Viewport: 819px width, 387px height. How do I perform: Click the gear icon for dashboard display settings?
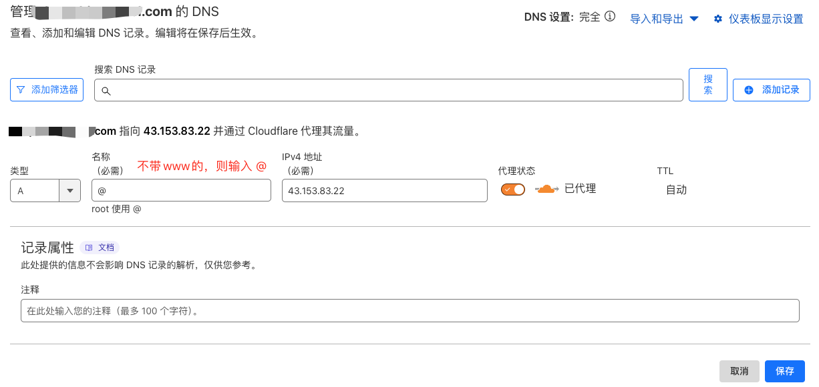tap(718, 19)
